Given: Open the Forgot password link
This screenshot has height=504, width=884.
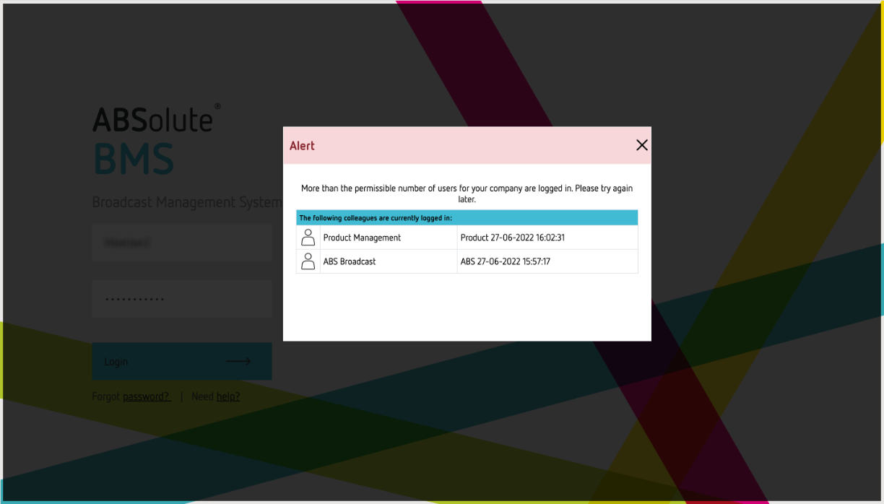Looking at the screenshot, I should click(147, 396).
